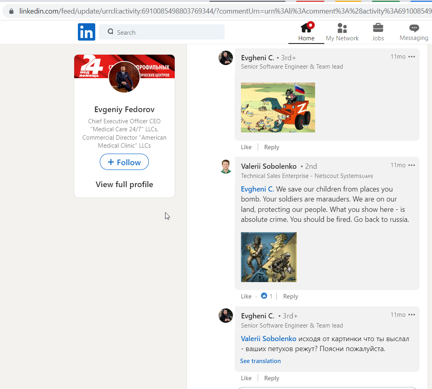Screen dimensions: 432x389
Task: Reply to the comment with the tractor cartoon
Action: (x=272, y=147)
